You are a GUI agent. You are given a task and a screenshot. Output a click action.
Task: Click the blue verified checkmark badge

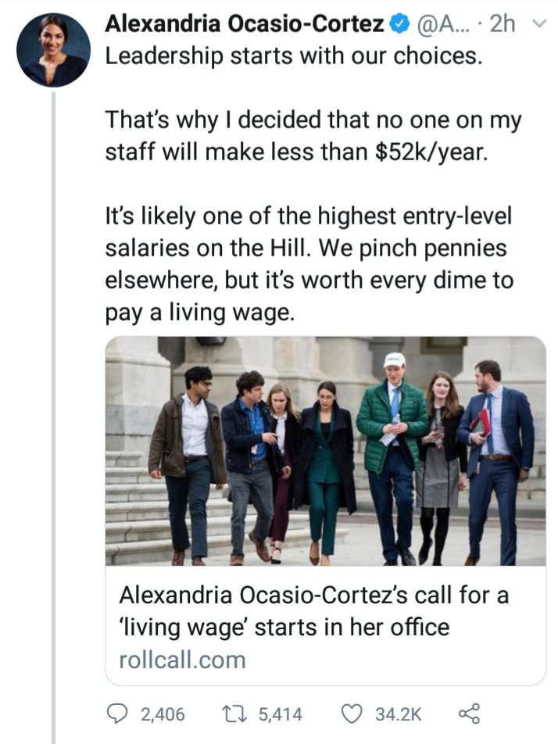pos(398,25)
